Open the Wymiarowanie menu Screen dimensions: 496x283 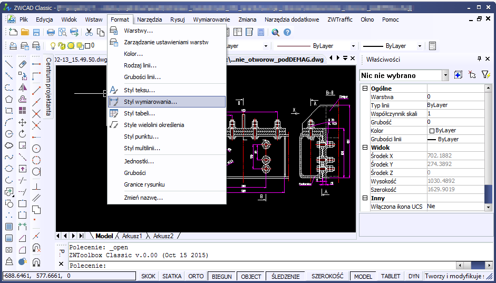click(x=211, y=19)
